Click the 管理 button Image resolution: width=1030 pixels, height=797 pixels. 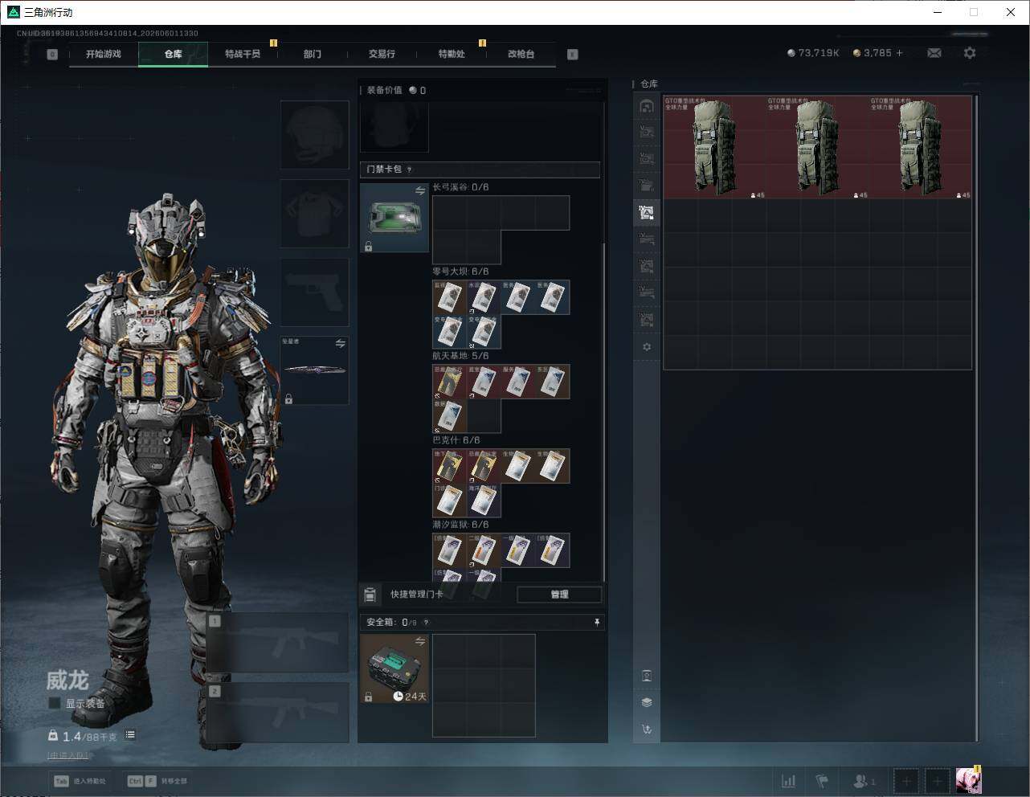pos(559,595)
